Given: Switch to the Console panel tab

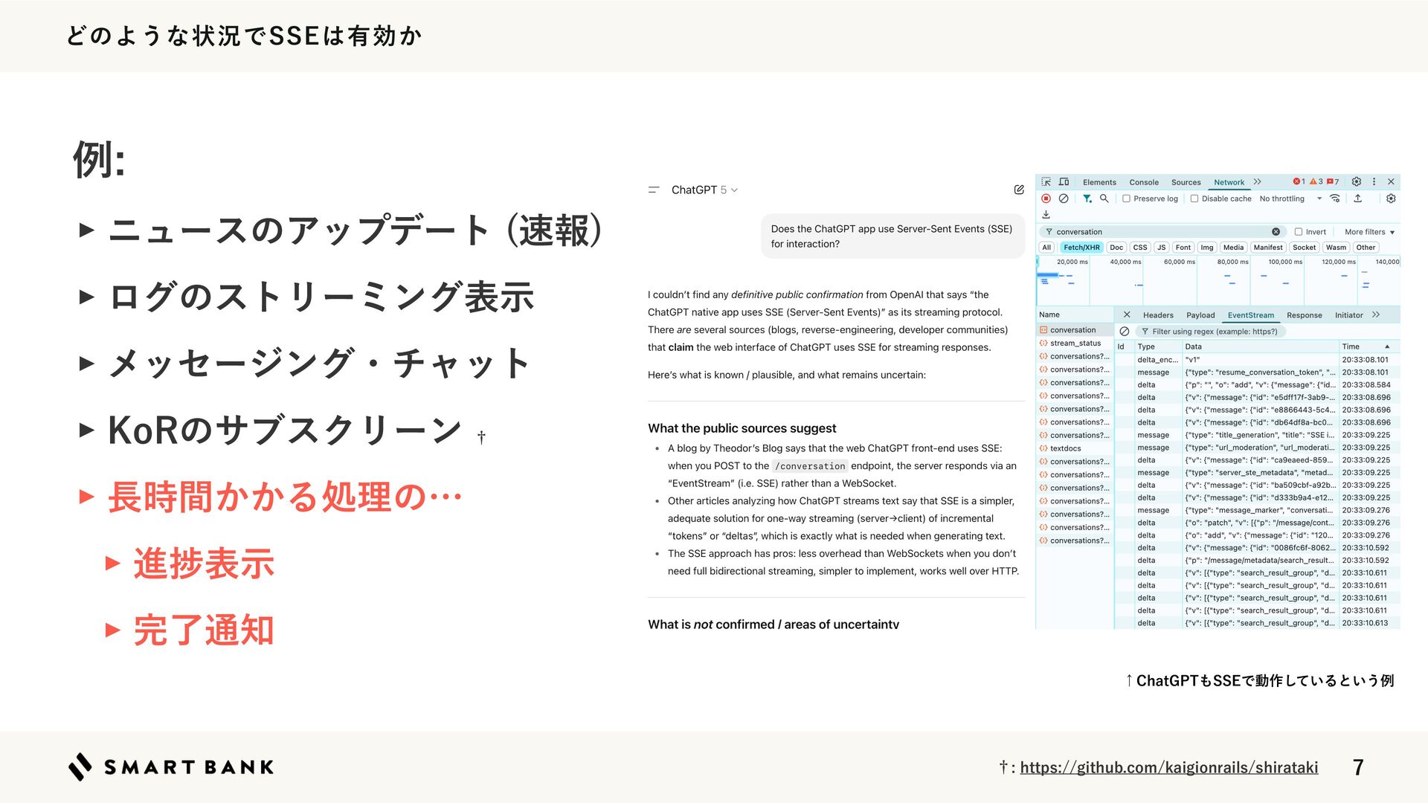Looking at the screenshot, I should pyautogui.click(x=1144, y=182).
